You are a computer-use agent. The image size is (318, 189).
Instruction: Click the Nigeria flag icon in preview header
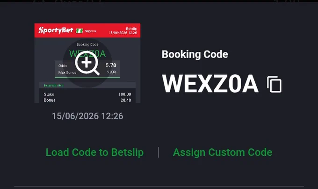tap(79, 31)
